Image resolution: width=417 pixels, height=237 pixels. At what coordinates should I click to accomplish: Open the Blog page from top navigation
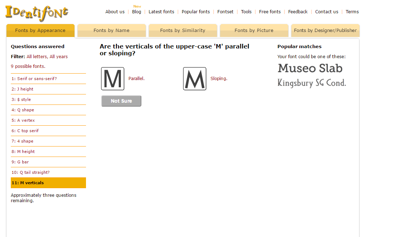[x=137, y=12]
